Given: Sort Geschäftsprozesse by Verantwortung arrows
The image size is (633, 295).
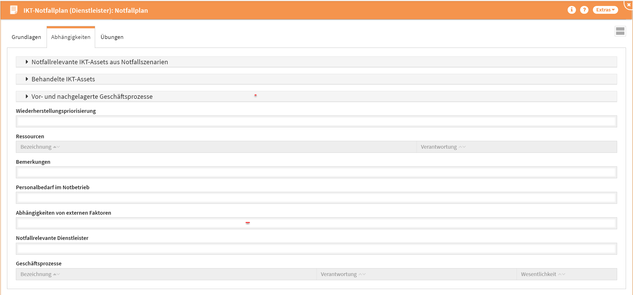Looking at the screenshot, I should click(362, 274).
